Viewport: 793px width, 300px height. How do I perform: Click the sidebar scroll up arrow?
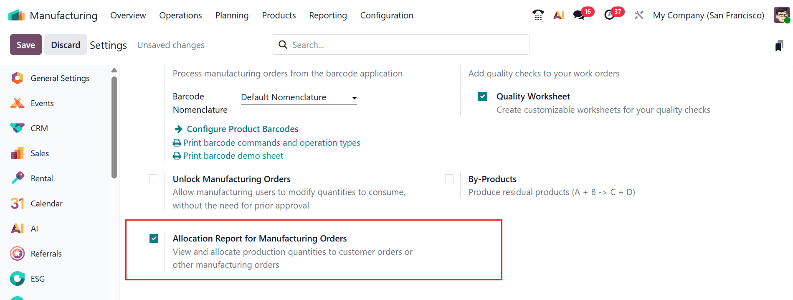[x=114, y=70]
